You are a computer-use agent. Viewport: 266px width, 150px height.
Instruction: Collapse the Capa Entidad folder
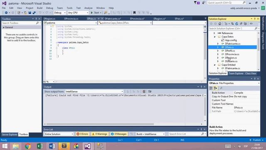point(214,65)
